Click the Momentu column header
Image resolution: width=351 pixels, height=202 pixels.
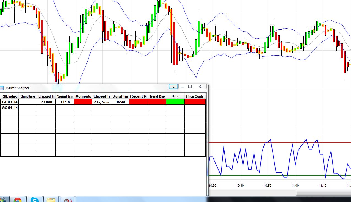click(83, 96)
